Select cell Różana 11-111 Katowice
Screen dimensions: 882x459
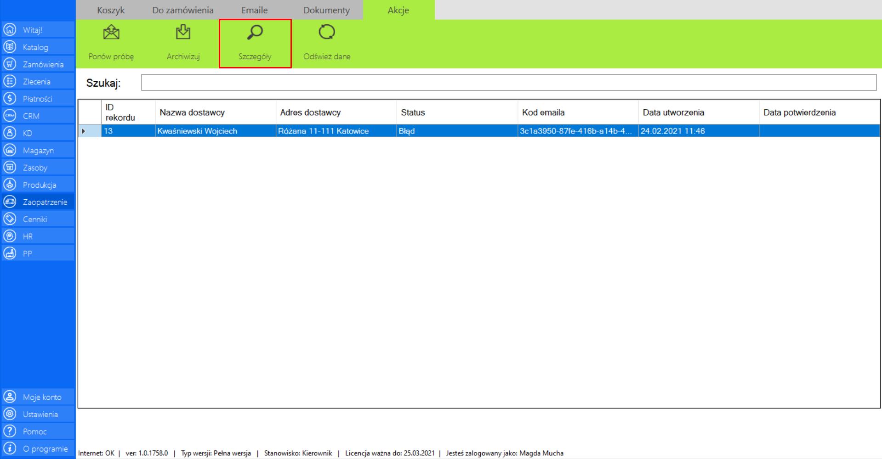(336, 131)
